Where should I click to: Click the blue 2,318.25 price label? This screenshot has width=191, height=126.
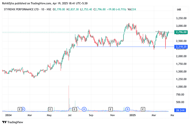pos(181,47)
